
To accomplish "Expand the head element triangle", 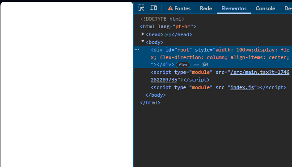I will 143,34.
